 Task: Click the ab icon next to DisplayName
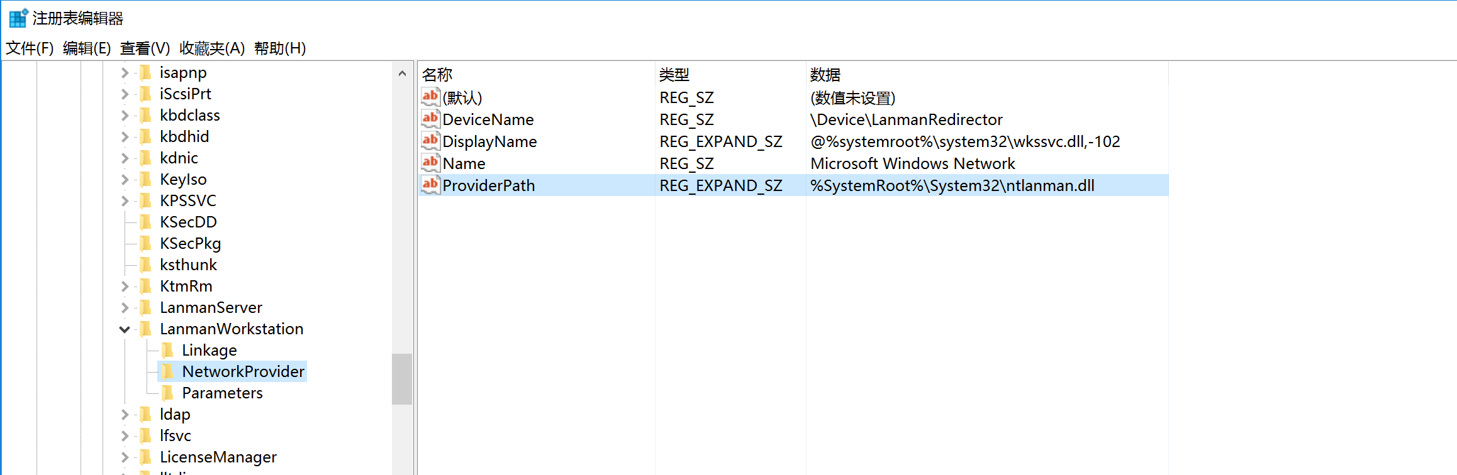(x=430, y=141)
